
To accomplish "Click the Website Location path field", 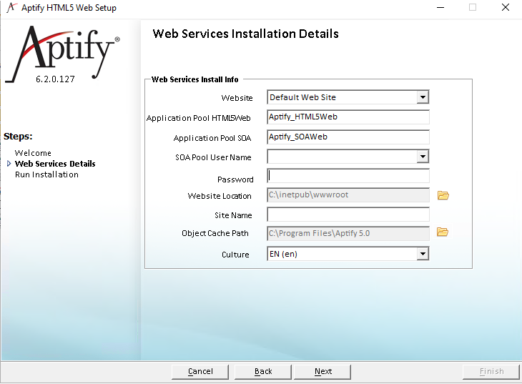I will point(348,195).
